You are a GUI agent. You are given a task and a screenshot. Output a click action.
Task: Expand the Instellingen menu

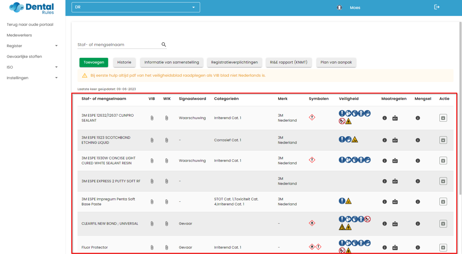32,78
